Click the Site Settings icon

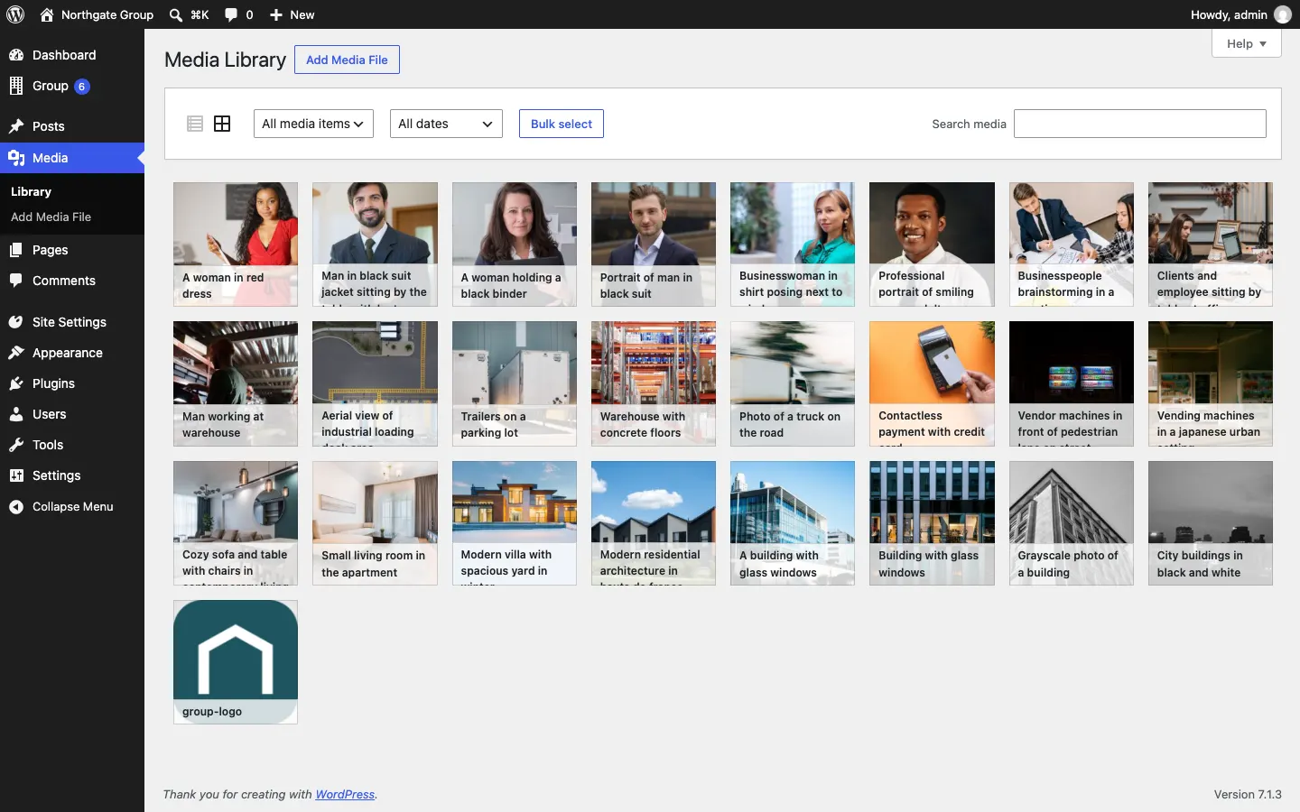tap(16, 322)
